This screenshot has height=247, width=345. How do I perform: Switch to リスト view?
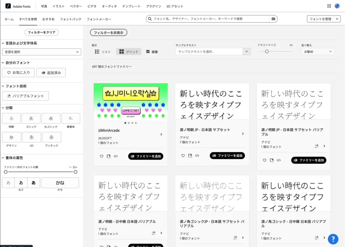[x=103, y=52]
